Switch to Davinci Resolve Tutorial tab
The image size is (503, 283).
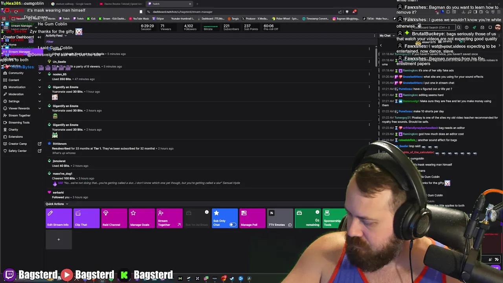tap(121, 4)
